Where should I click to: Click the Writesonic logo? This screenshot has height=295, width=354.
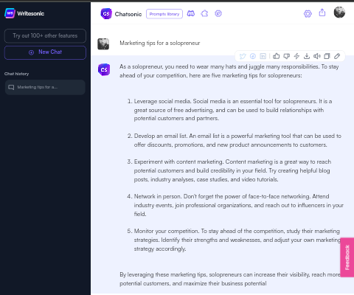coord(24,13)
